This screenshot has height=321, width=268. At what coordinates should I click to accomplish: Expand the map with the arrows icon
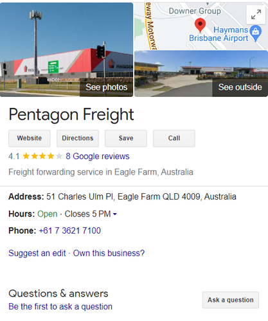(x=256, y=15)
